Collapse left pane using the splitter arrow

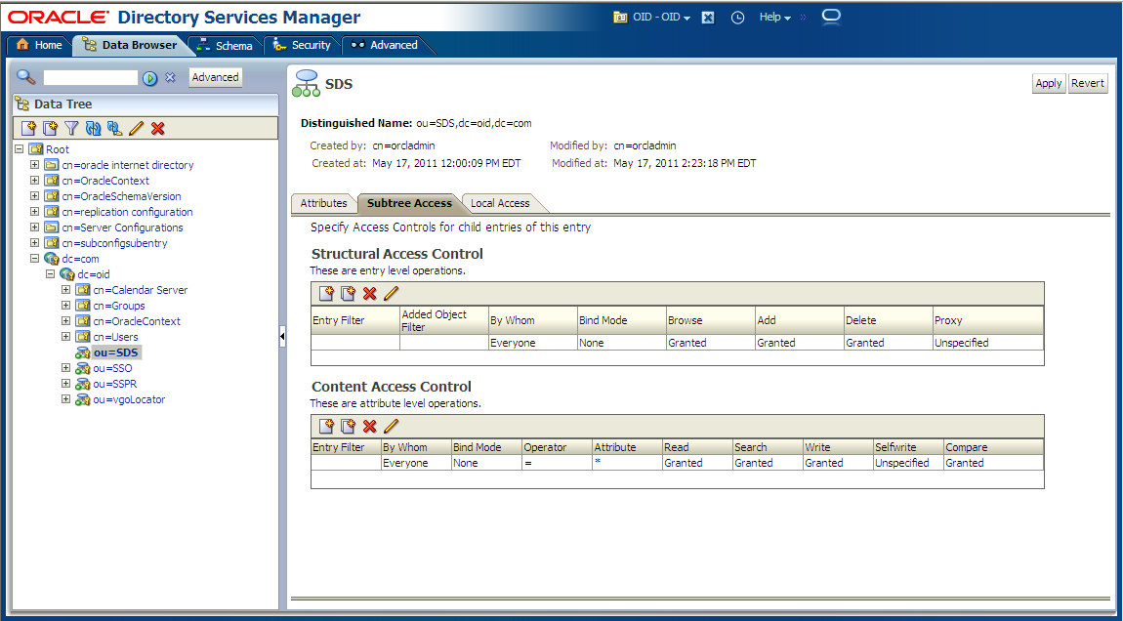(x=282, y=336)
